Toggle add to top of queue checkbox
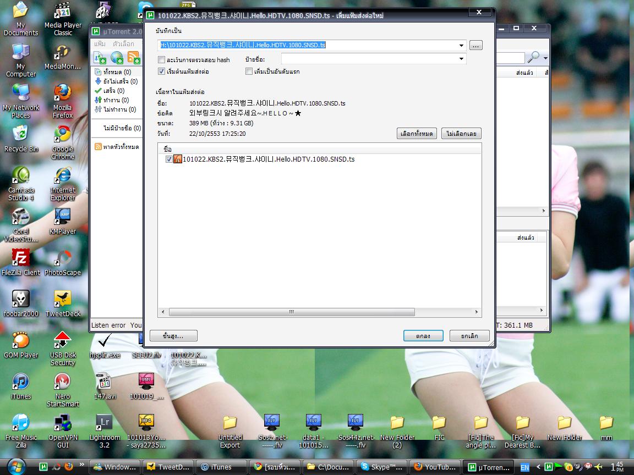 pyautogui.click(x=249, y=71)
